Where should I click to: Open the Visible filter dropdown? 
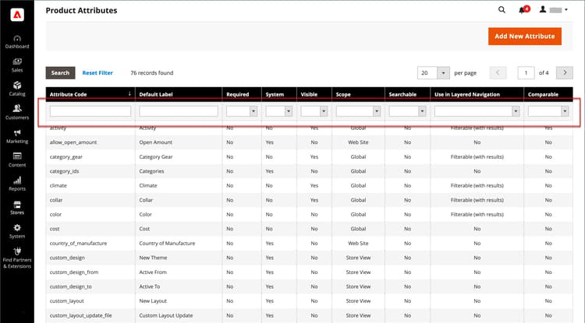point(314,111)
